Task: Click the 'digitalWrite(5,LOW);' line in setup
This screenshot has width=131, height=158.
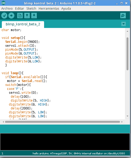Action: (23, 57)
